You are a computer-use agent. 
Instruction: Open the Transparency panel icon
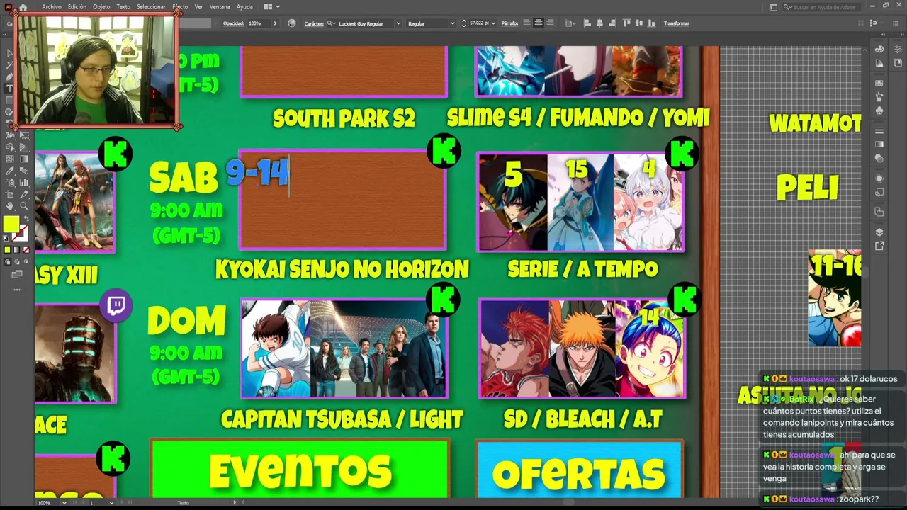pos(879,159)
